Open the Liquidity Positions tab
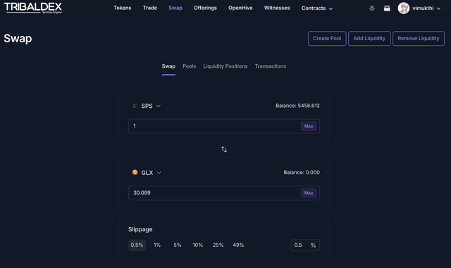The width and height of the screenshot is (451, 268). point(225,66)
